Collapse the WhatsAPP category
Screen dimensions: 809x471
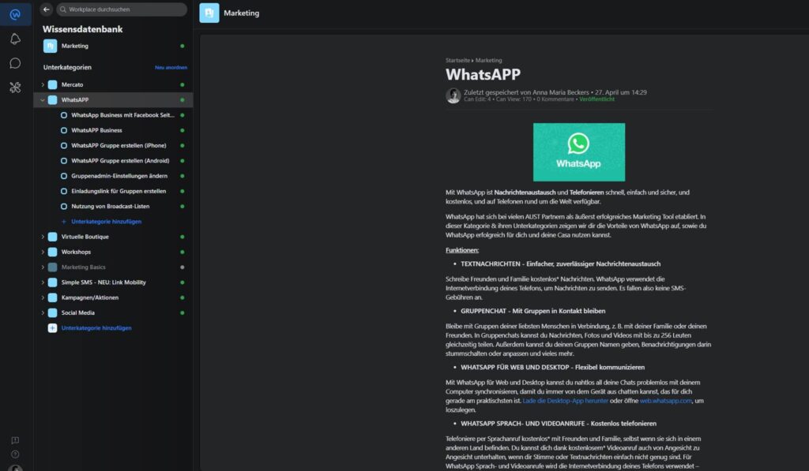pos(43,100)
